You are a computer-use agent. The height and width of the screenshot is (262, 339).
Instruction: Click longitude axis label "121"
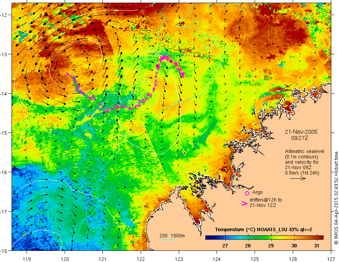(103, 259)
